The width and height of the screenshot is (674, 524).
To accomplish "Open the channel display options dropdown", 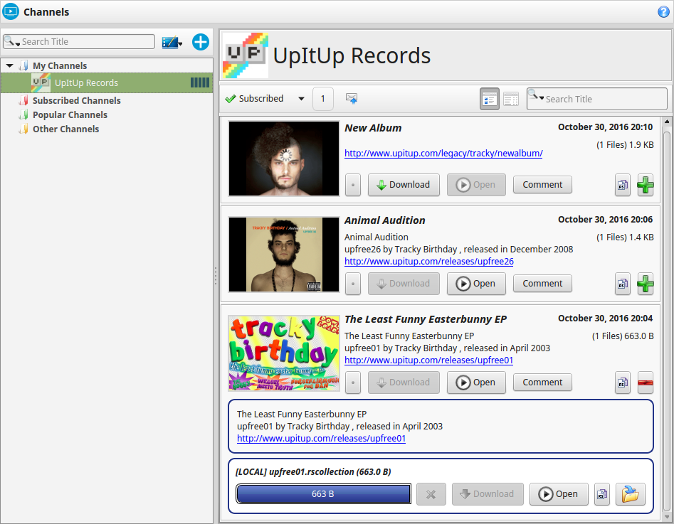I will pyautogui.click(x=172, y=43).
